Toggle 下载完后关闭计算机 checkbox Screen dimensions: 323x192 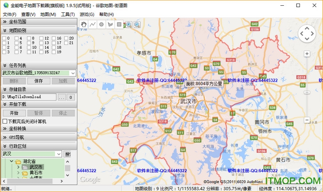coord(5,121)
